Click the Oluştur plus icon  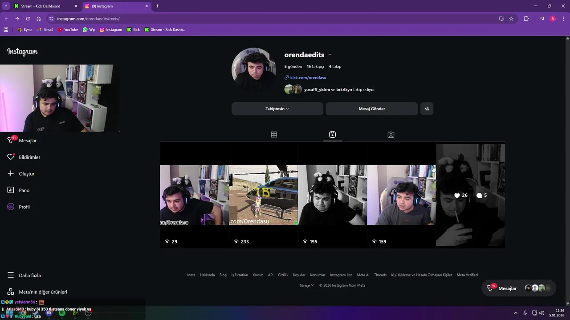tap(11, 173)
